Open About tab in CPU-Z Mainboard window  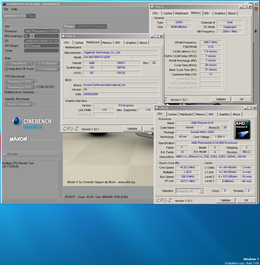pos(143,43)
